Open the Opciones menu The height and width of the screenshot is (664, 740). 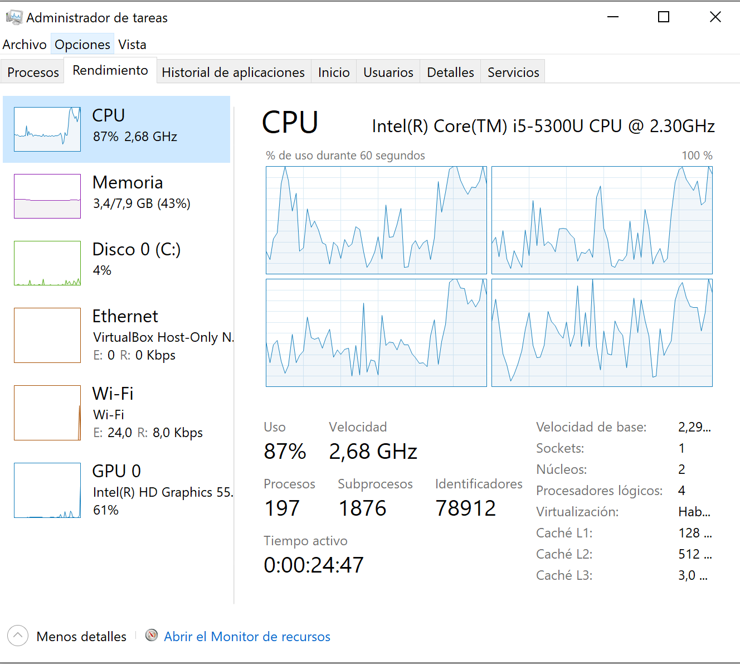pos(82,45)
